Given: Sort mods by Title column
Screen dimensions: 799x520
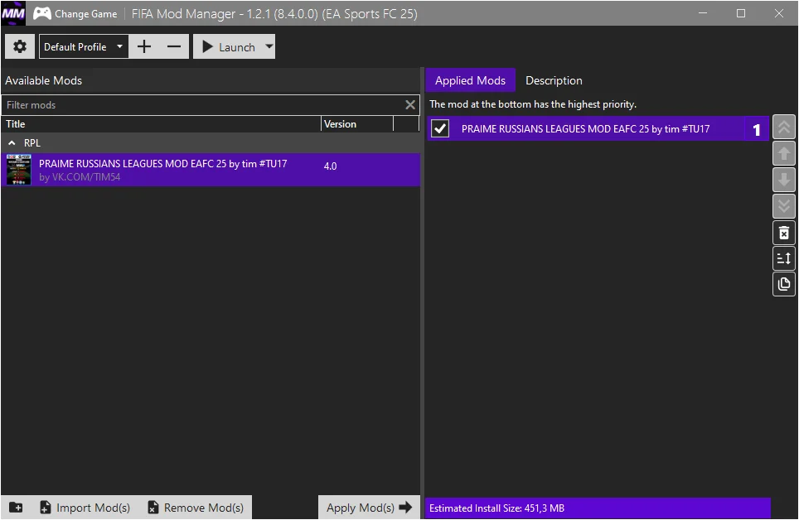Looking at the screenshot, I should [x=161, y=123].
